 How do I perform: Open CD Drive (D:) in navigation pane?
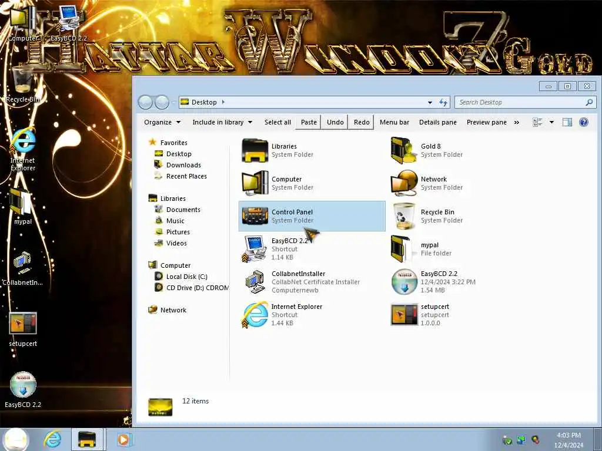coord(191,288)
